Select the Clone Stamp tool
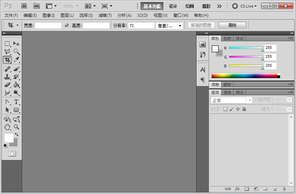 pos(7,77)
